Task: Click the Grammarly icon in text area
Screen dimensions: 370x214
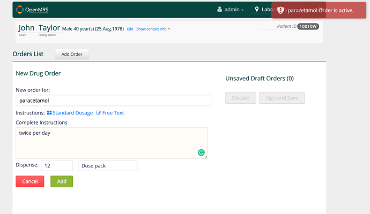Action: pos(201,152)
